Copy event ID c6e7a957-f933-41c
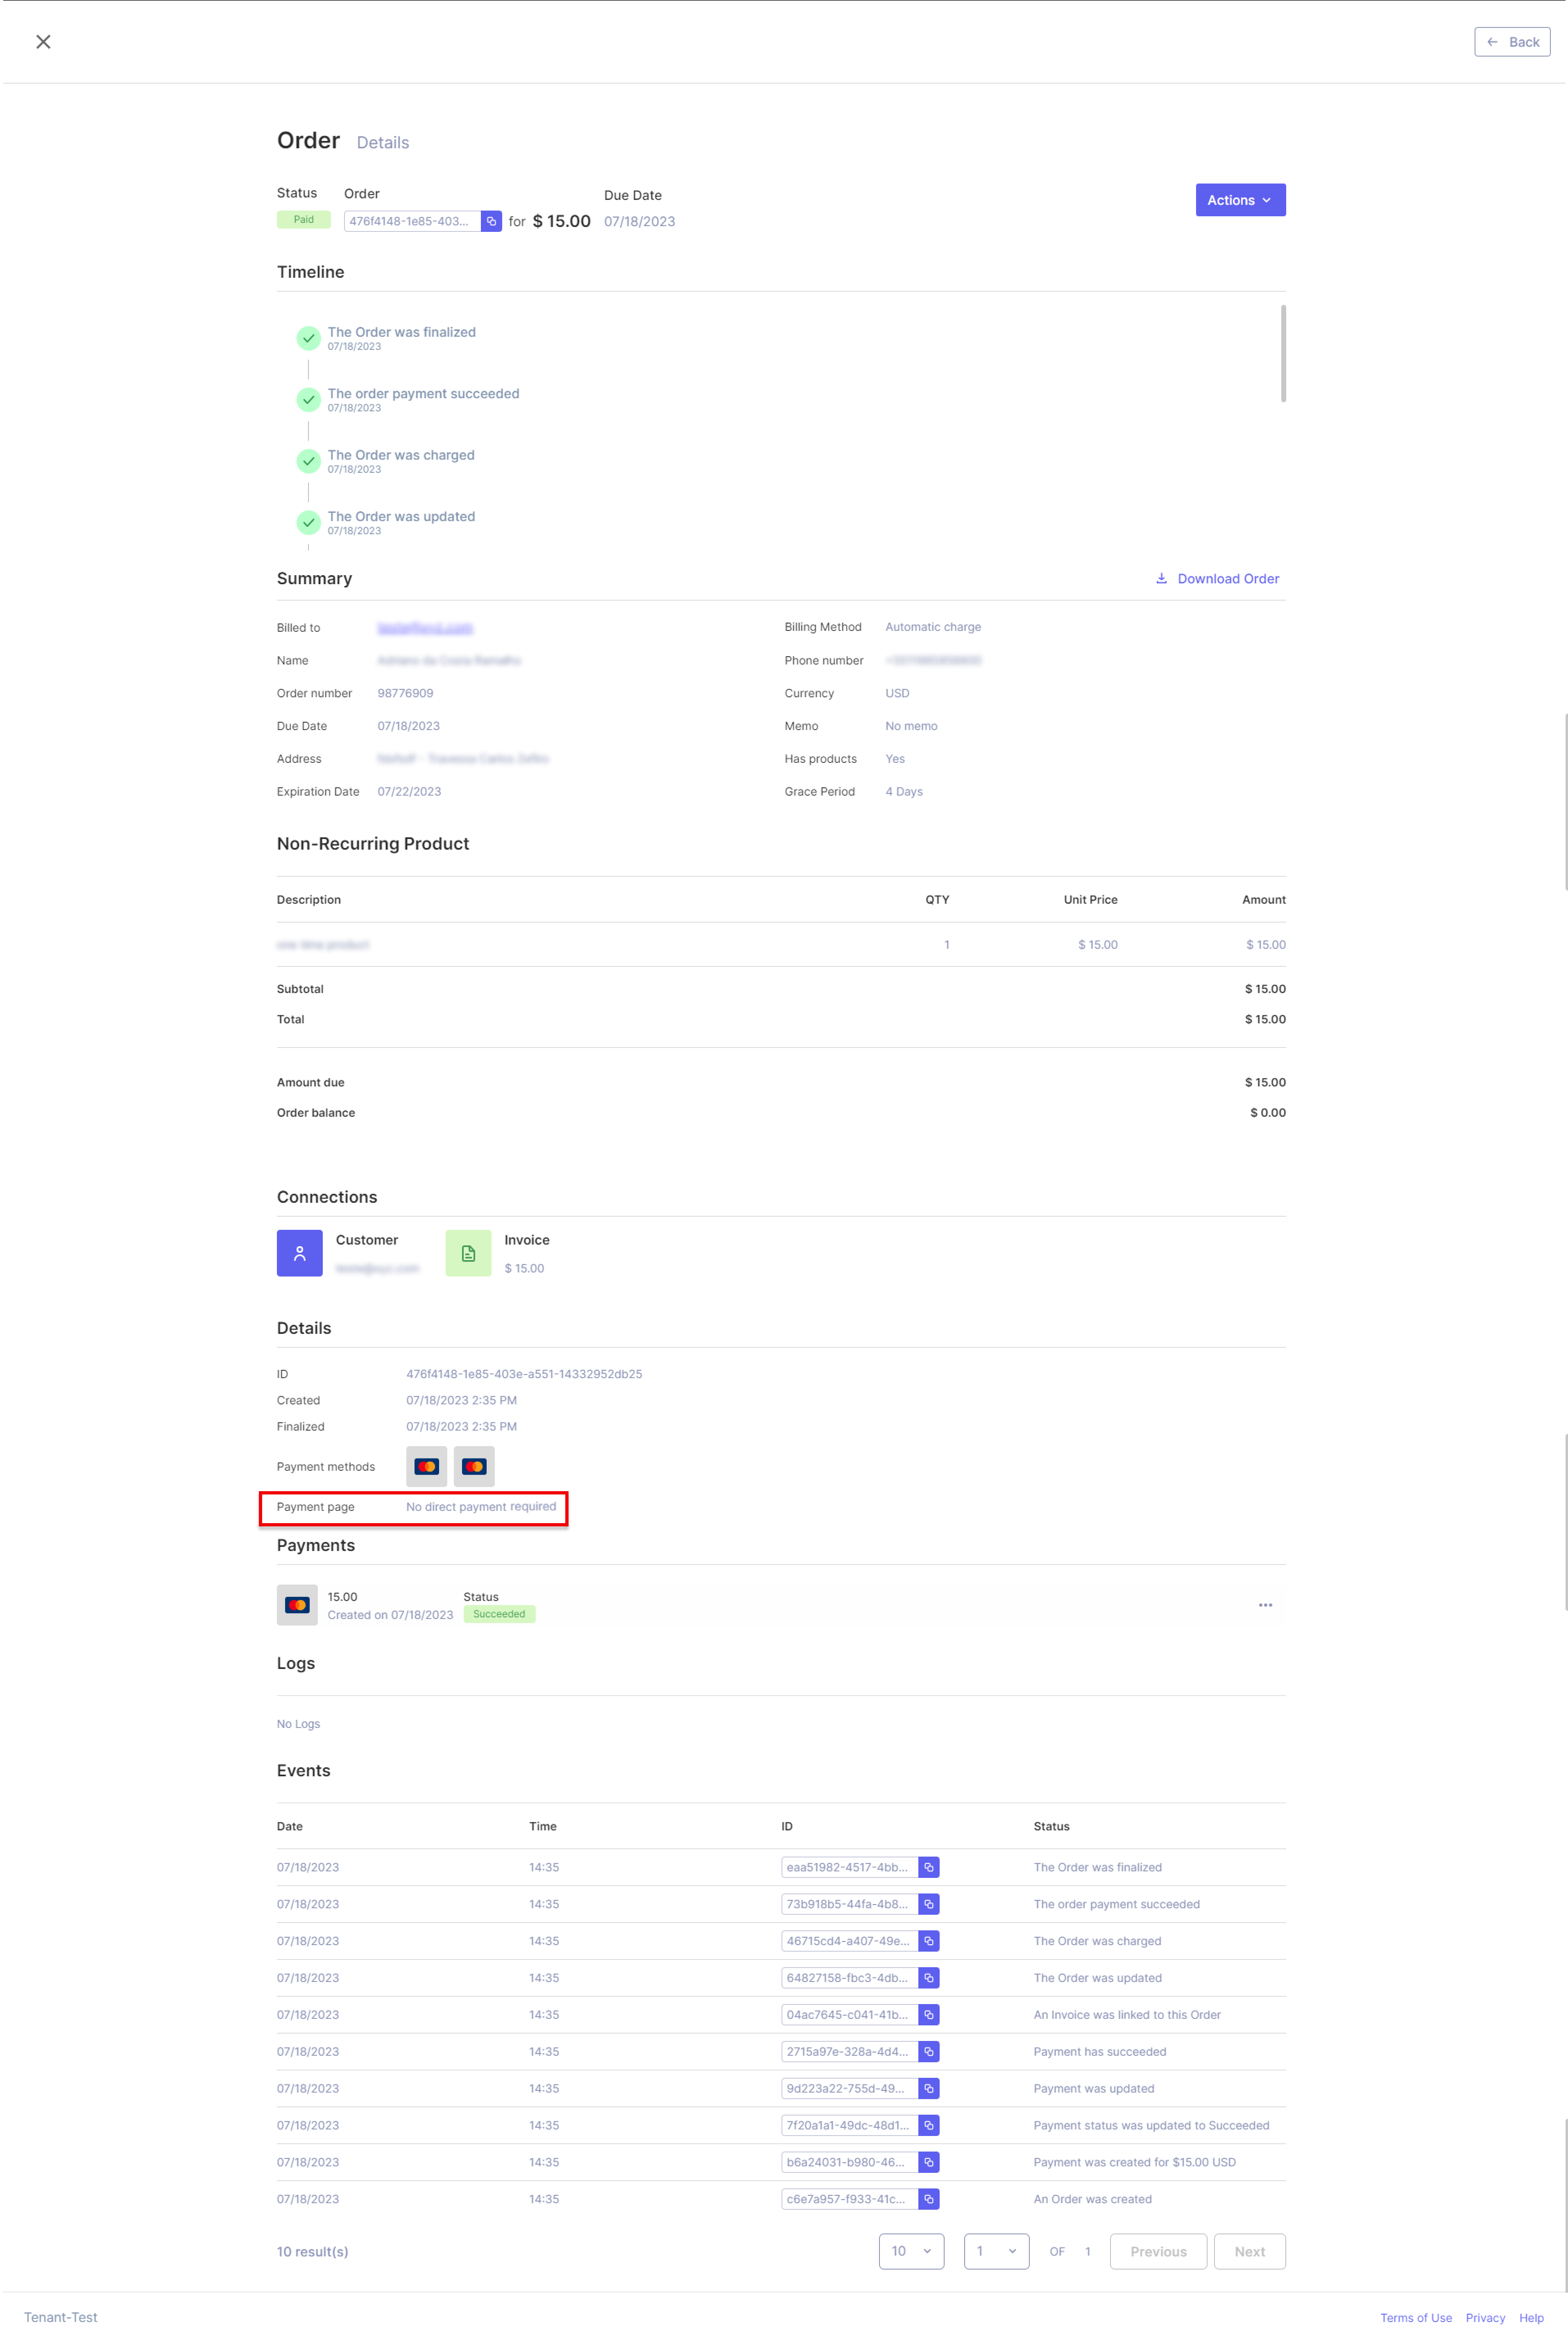Viewport: 1568px width, 2340px height. (928, 2199)
